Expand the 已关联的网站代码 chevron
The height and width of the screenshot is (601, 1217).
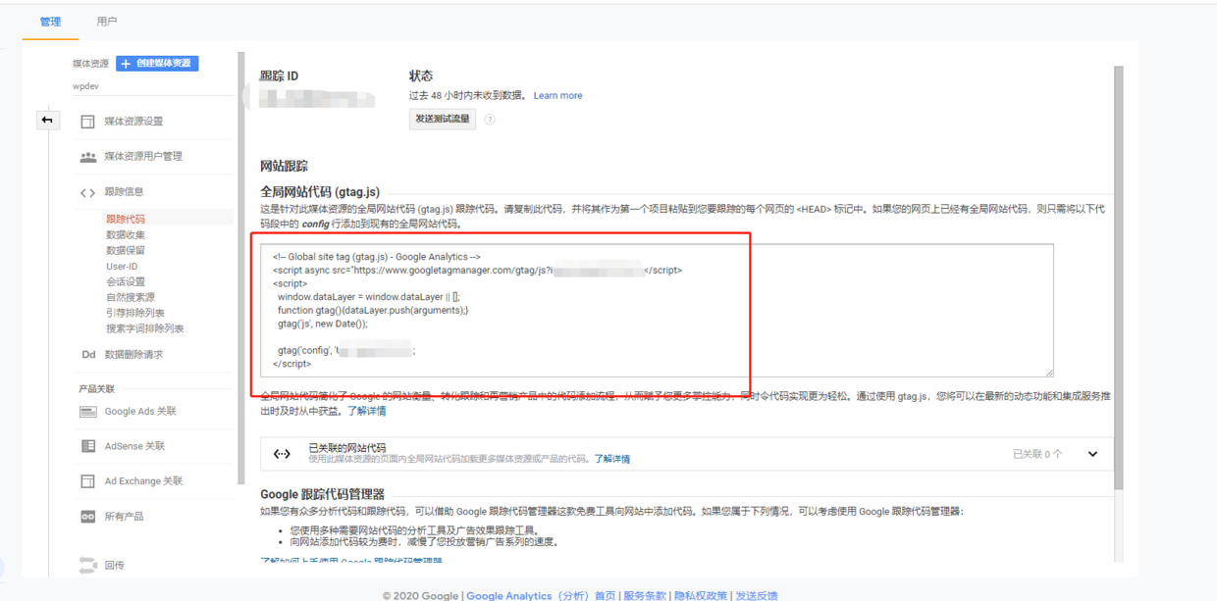[1092, 454]
